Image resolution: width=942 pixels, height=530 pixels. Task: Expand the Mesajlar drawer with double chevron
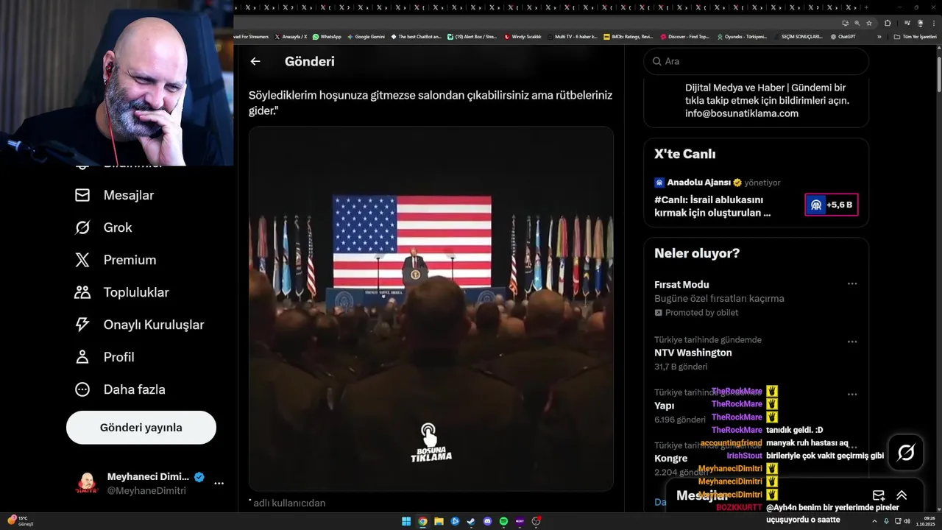pos(902,495)
